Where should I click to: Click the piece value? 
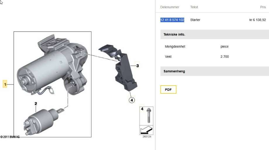pyautogui.click(x=224, y=47)
